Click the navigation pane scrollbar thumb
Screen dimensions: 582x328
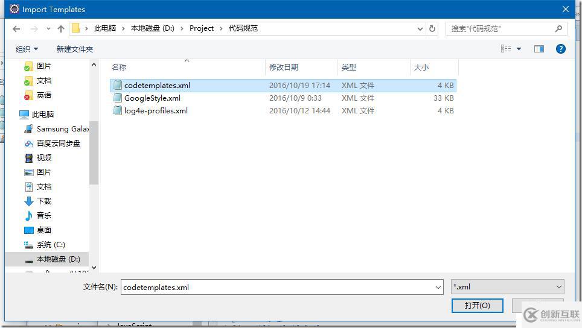tap(94, 153)
